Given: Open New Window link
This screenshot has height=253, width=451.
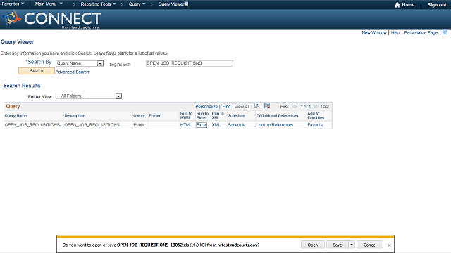Looking at the screenshot, I should tap(374, 33).
